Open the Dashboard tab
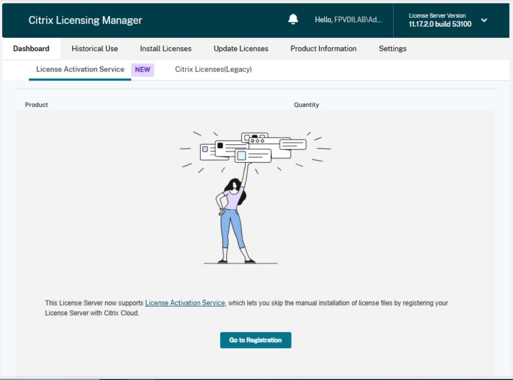 coord(31,49)
